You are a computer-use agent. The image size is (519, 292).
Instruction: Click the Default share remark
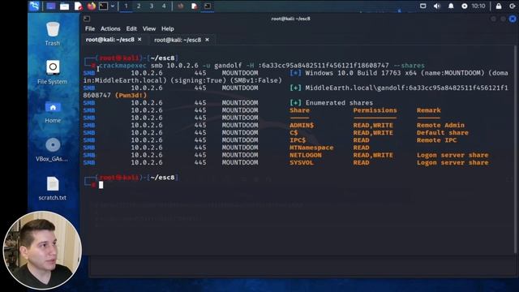(443, 132)
